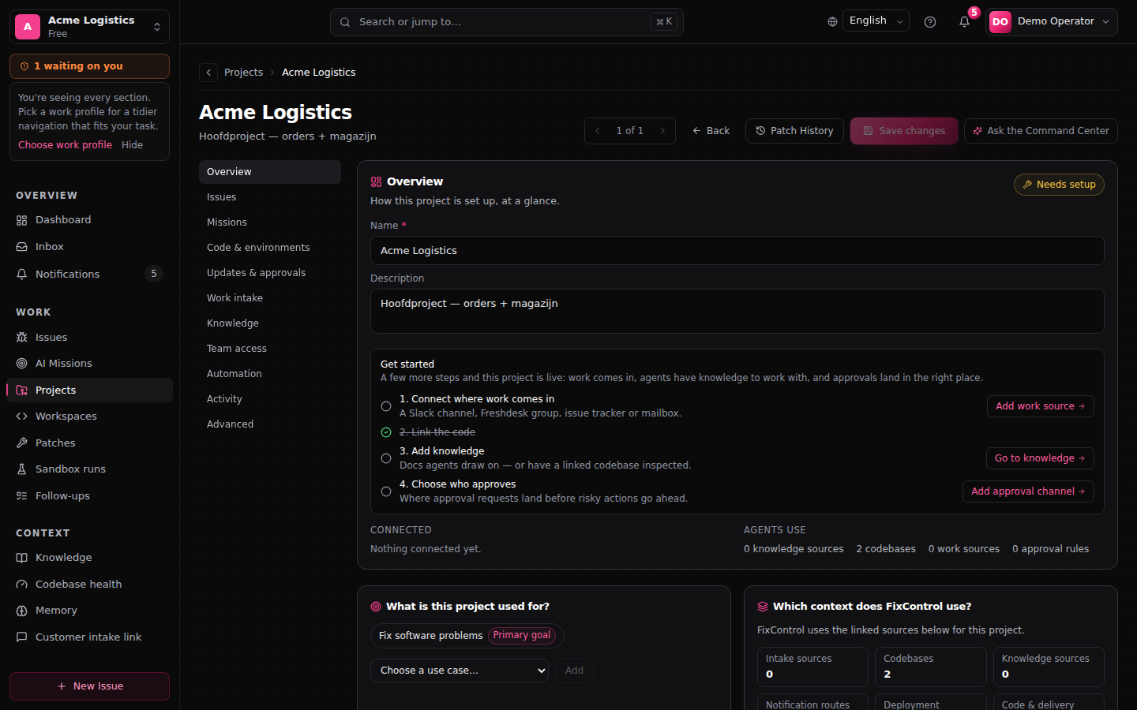Screen dimensions: 1137x710
Task: Open the Dashboard icon in sidebar
Action: coord(21,220)
